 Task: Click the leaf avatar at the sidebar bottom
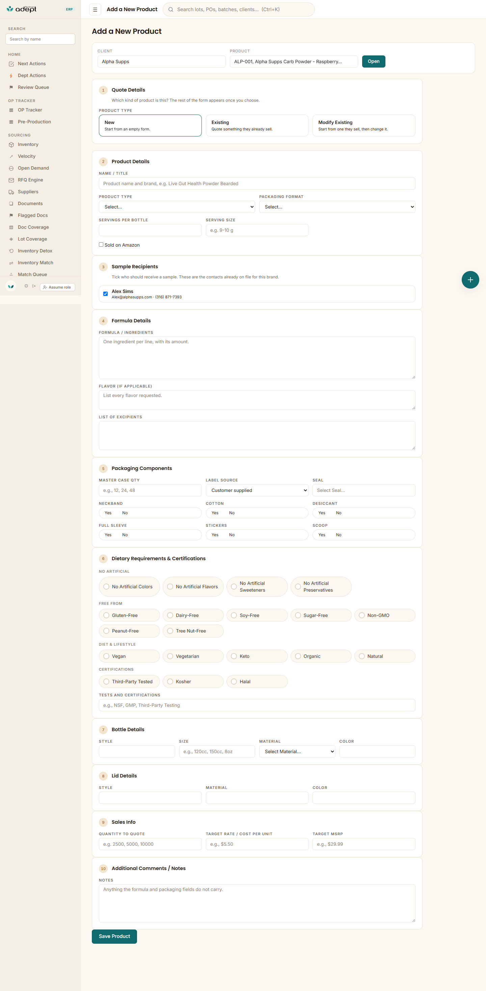tap(11, 286)
